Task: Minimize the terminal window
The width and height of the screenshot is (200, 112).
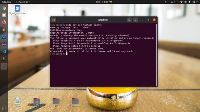Action: (142, 20)
